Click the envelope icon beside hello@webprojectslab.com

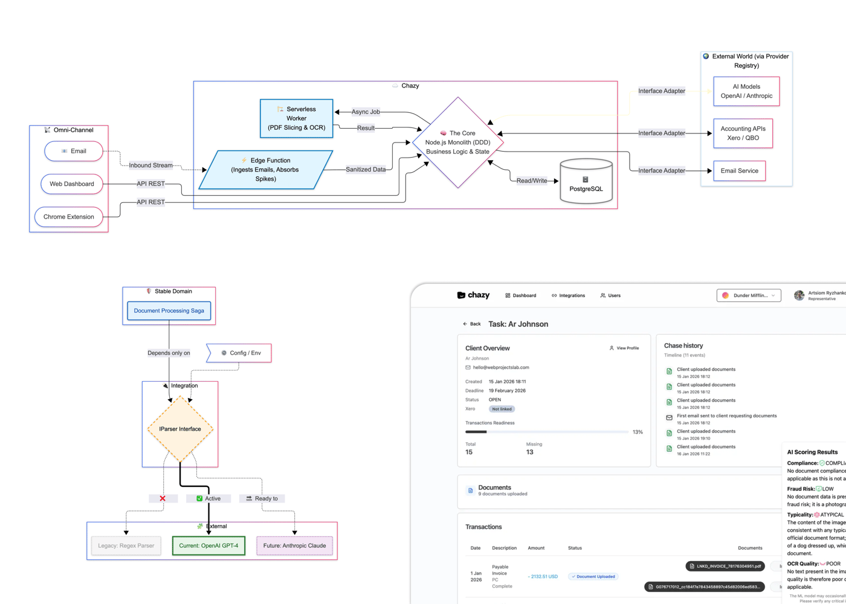468,367
